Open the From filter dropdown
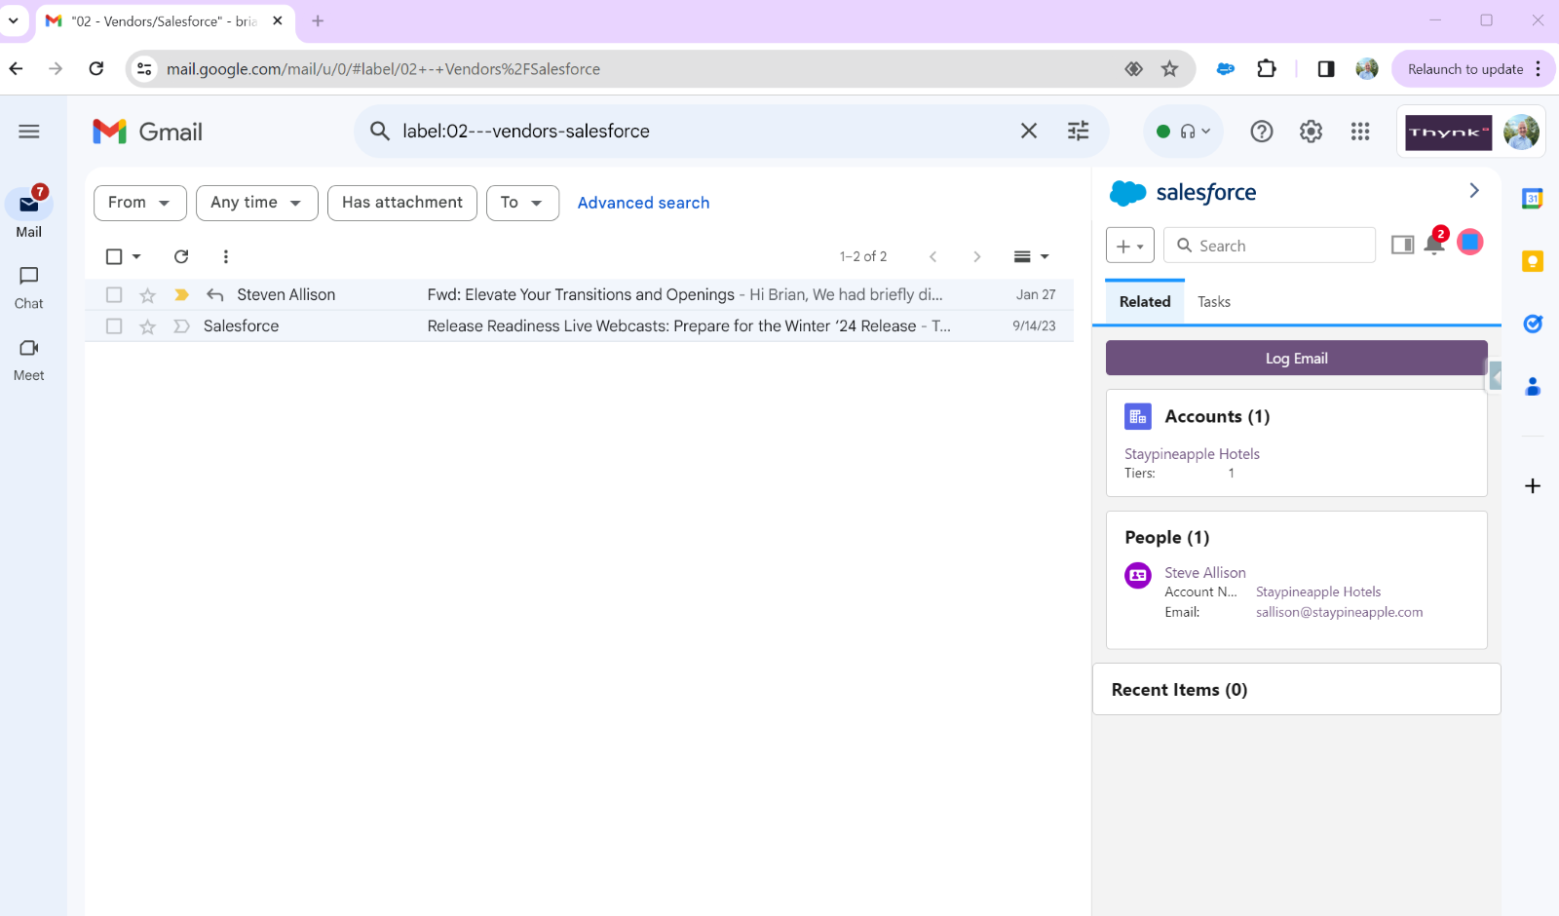Screen dimensions: 1559x916 (140, 203)
